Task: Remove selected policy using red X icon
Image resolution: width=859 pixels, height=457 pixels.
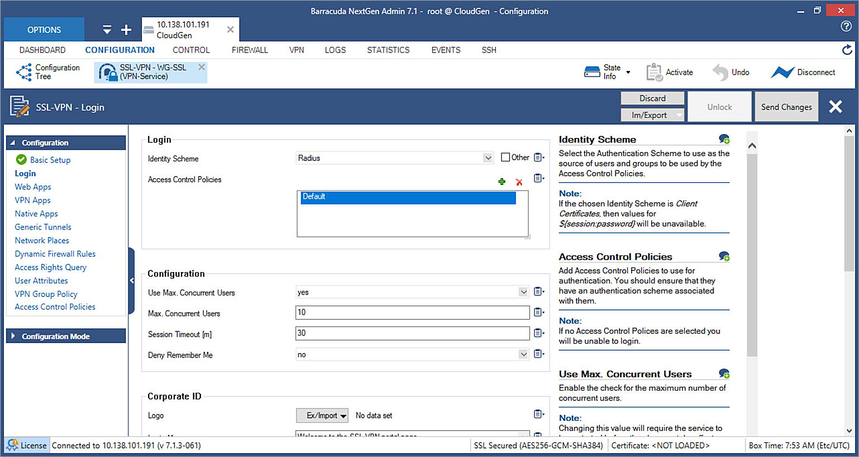Action: [x=519, y=182]
